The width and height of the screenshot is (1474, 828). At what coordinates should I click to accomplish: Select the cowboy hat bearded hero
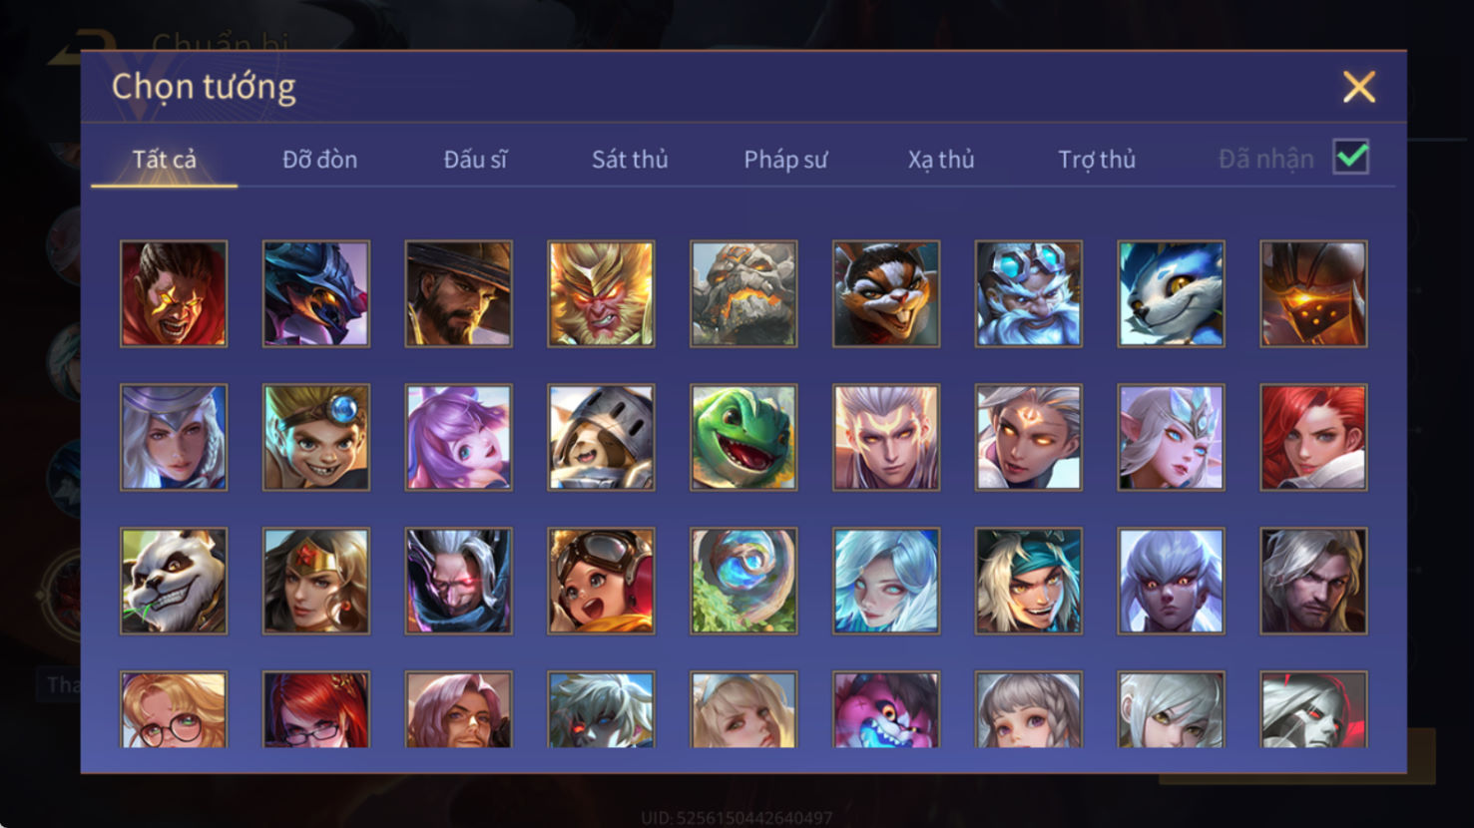[458, 293]
